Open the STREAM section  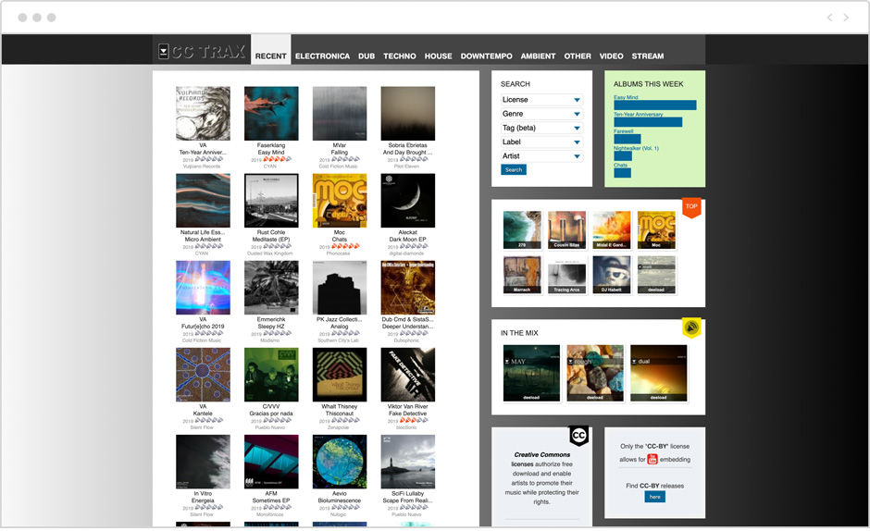coord(648,56)
